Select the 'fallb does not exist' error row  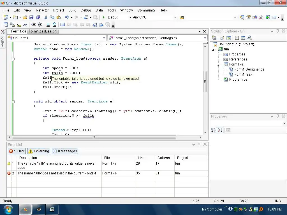pos(107,173)
